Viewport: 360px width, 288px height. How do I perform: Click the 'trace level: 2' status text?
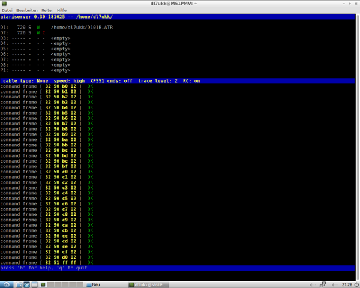point(158,81)
